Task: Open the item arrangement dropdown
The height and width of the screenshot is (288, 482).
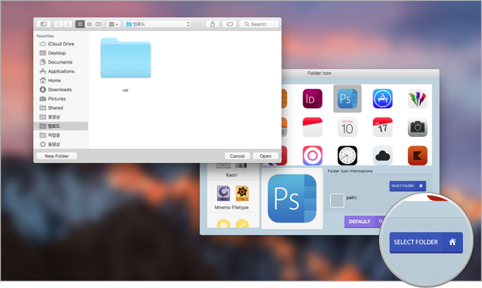Action: [114, 24]
